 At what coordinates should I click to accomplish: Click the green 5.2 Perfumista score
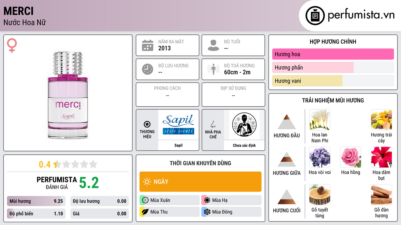(x=89, y=183)
